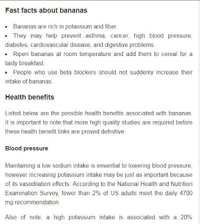
Task: Click the line "intake of bananas."
Action: [x=29, y=81]
